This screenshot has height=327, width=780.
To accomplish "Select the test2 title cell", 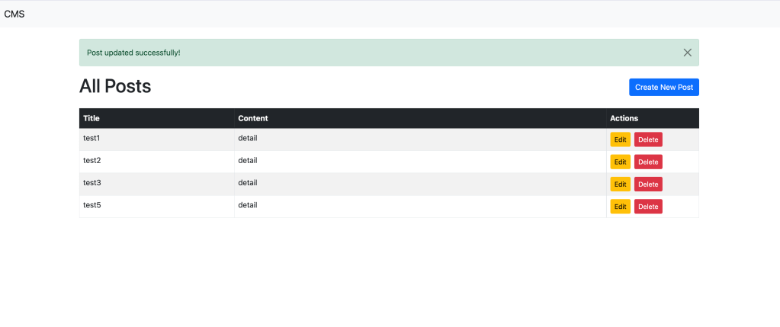I will [91, 161].
